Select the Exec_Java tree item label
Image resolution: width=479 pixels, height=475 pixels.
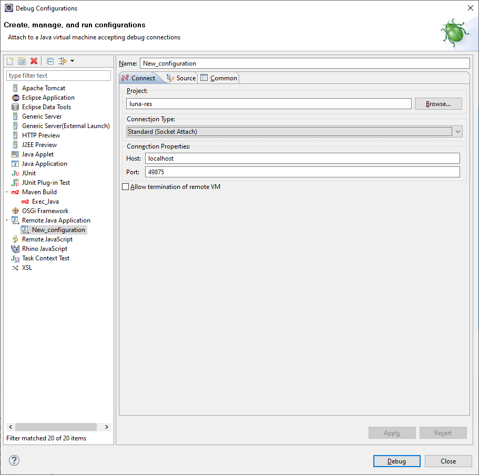pos(45,202)
